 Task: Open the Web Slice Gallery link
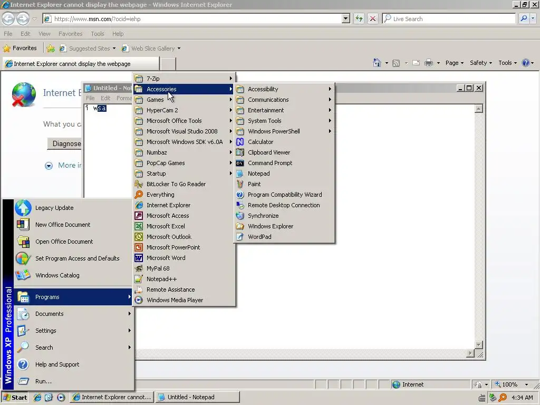tap(151, 49)
